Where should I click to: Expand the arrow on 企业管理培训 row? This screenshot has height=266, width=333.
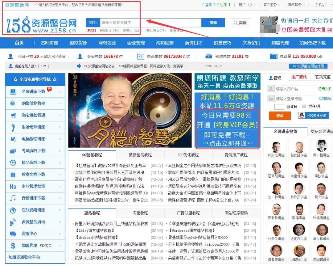[x=60, y=186]
